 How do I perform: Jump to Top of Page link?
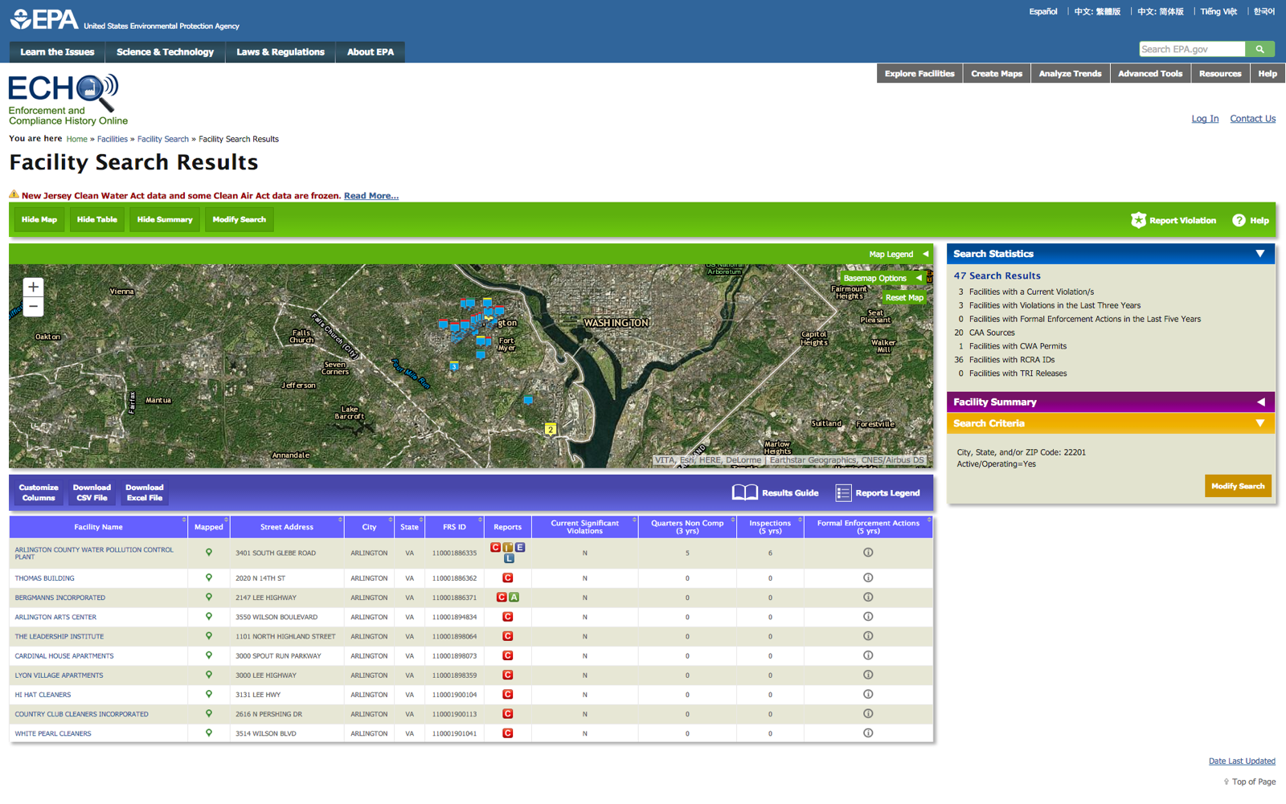(x=1254, y=782)
